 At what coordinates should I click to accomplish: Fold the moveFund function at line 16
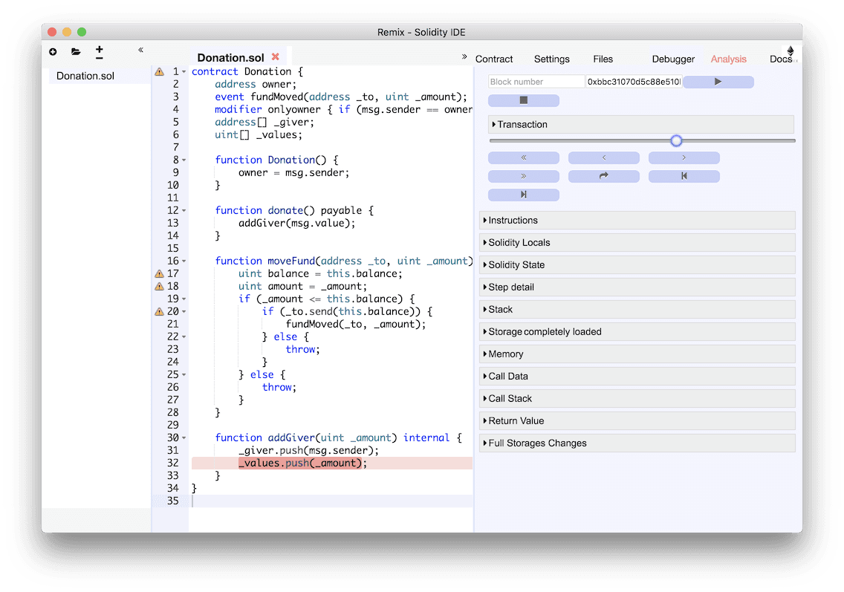(184, 261)
